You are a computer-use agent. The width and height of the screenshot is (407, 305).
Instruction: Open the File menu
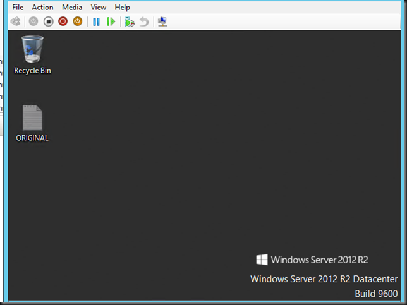coord(18,8)
